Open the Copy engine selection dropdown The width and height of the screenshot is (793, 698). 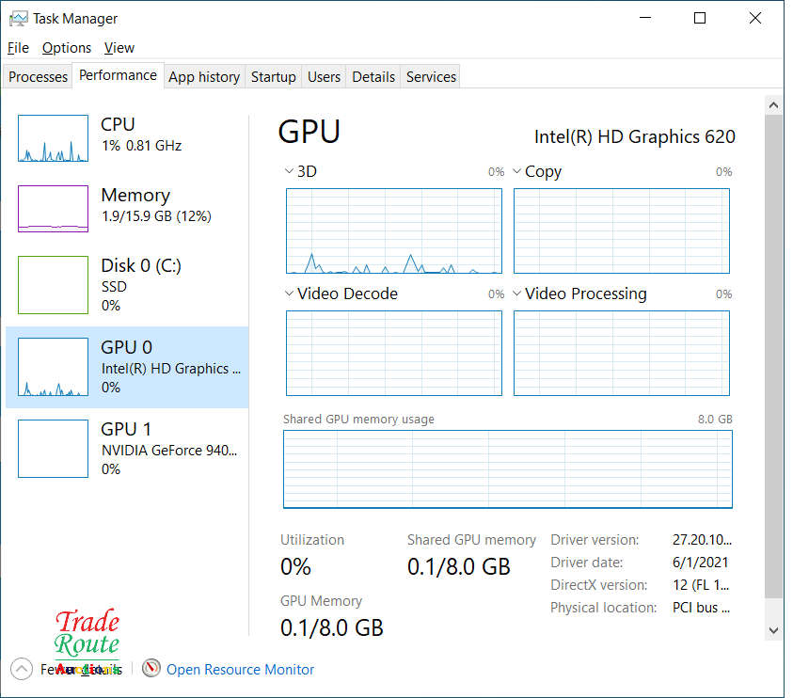point(516,171)
